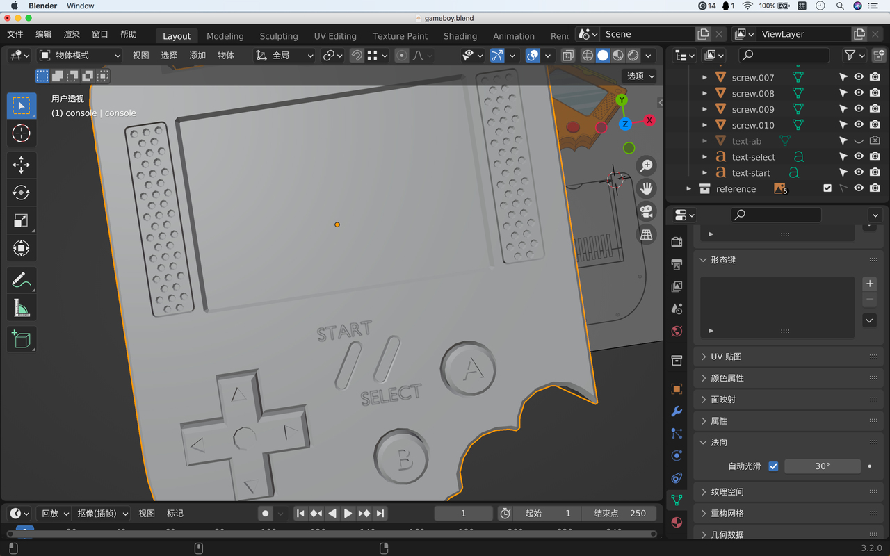The height and width of the screenshot is (556, 890).
Task: Switch to orthographic grid view button
Action: tap(647, 235)
